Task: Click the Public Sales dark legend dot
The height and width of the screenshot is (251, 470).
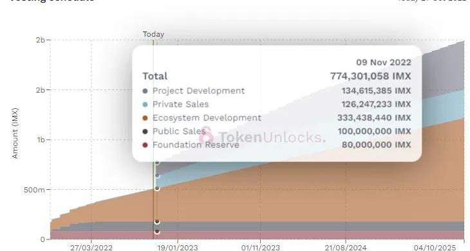Action: click(x=146, y=131)
